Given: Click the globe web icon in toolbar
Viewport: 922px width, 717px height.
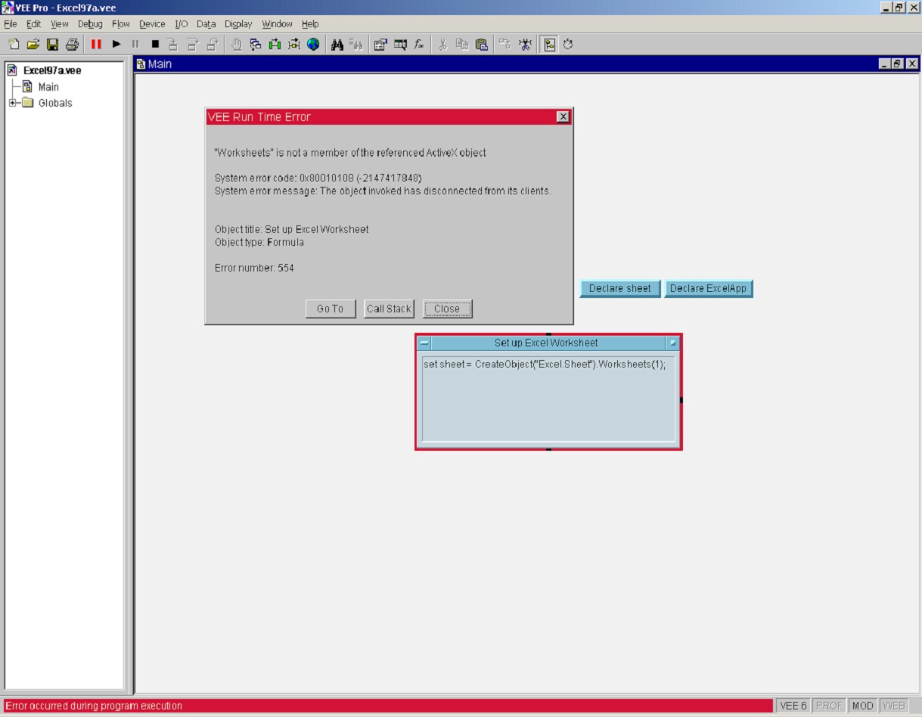Looking at the screenshot, I should pos(313,45).
